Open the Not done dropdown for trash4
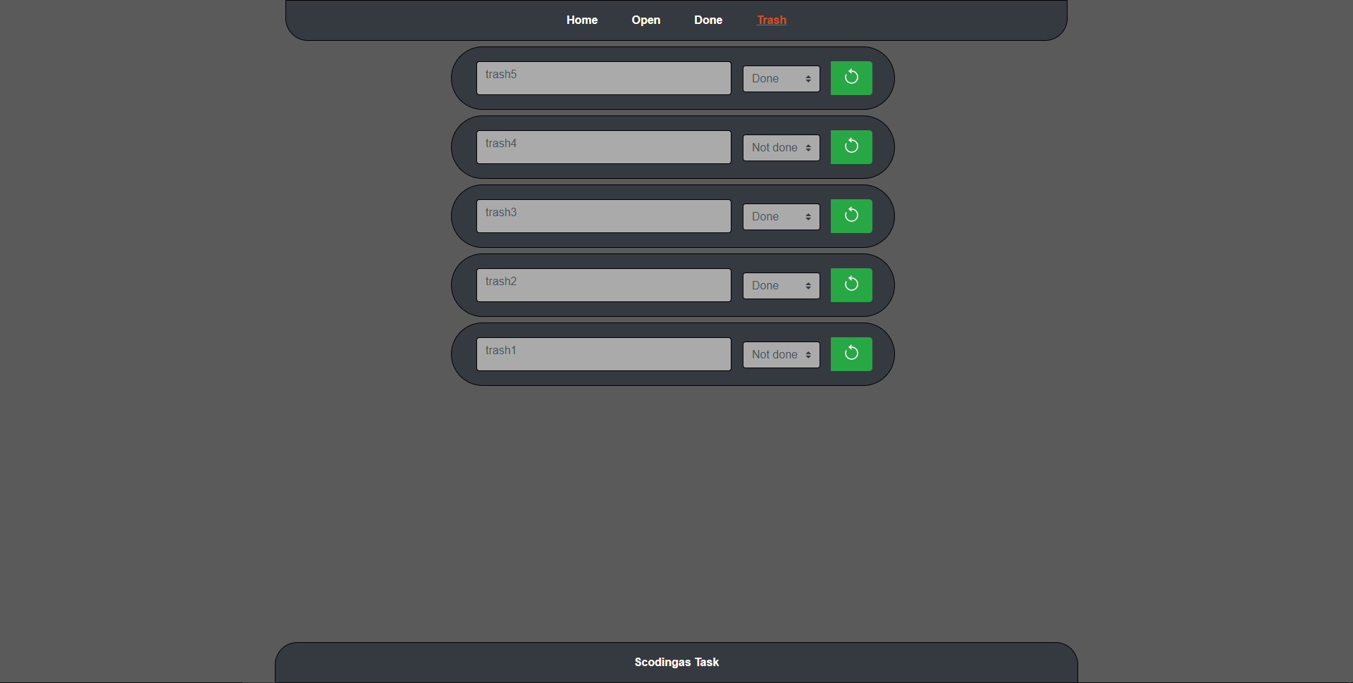The width and height of the screenshot is (1353, 683). coord(780,147)
